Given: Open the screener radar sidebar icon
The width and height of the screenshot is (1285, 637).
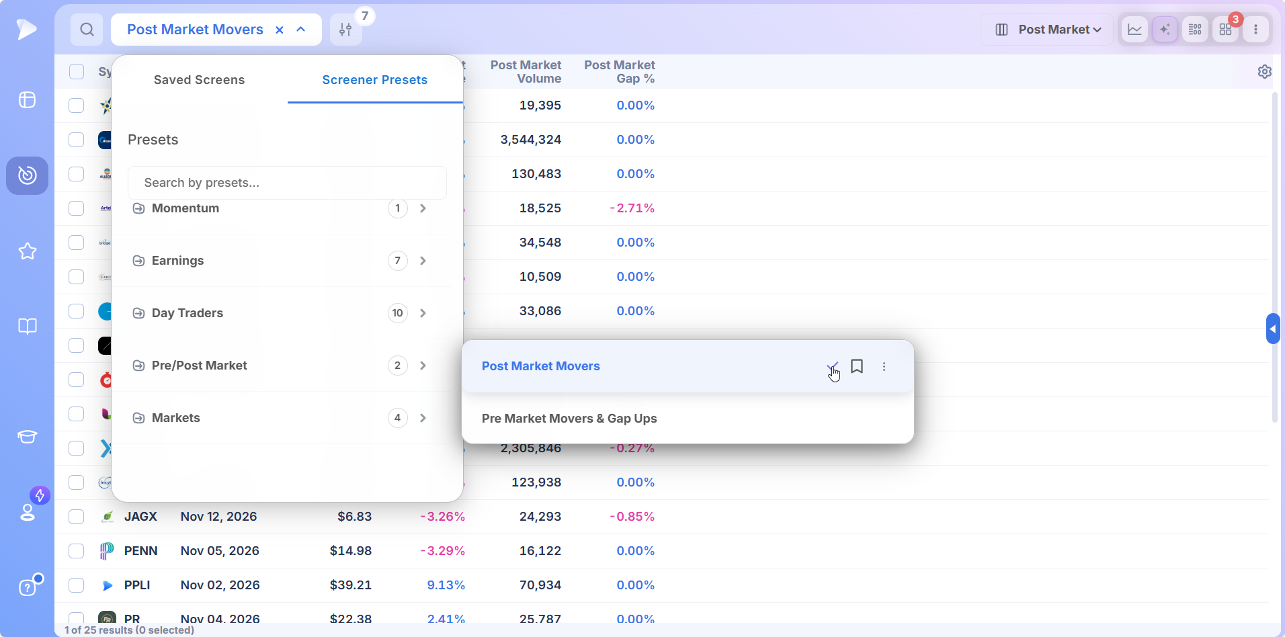Looking at the screenshot, I should (27, 175).
